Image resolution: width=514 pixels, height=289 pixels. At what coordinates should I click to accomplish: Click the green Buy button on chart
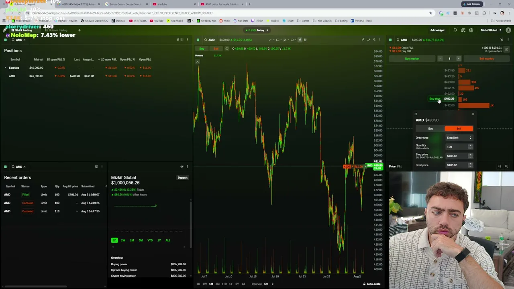coord(202,49)
